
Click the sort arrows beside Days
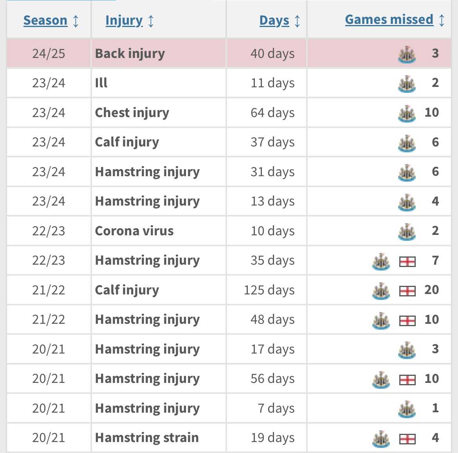[x=297, y=21]
